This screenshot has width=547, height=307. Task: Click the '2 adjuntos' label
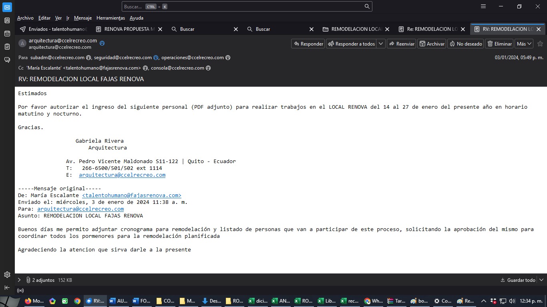pyautogui.click(x=43, y=280)
